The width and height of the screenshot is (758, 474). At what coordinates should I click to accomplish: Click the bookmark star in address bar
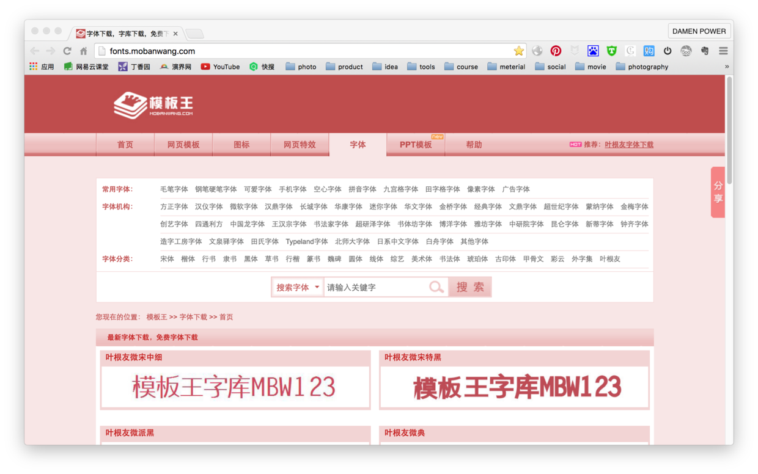[519, 51]
